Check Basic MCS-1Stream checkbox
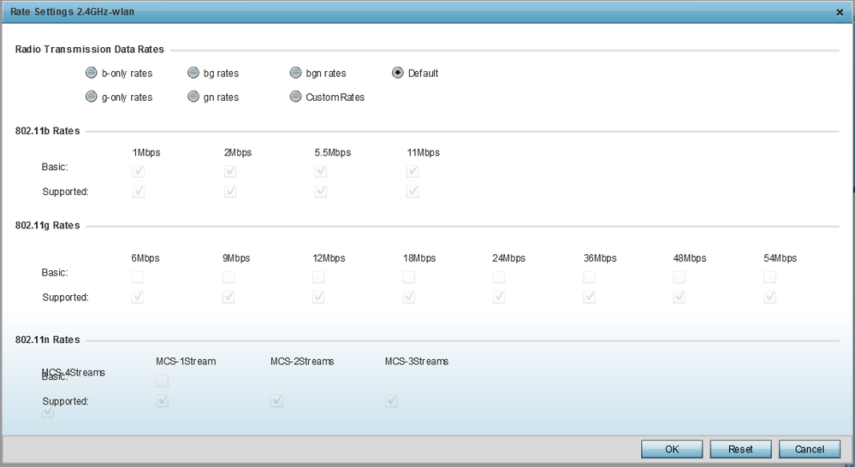The height and width of the screenshot is (467, 855). [x=163, y=381]
